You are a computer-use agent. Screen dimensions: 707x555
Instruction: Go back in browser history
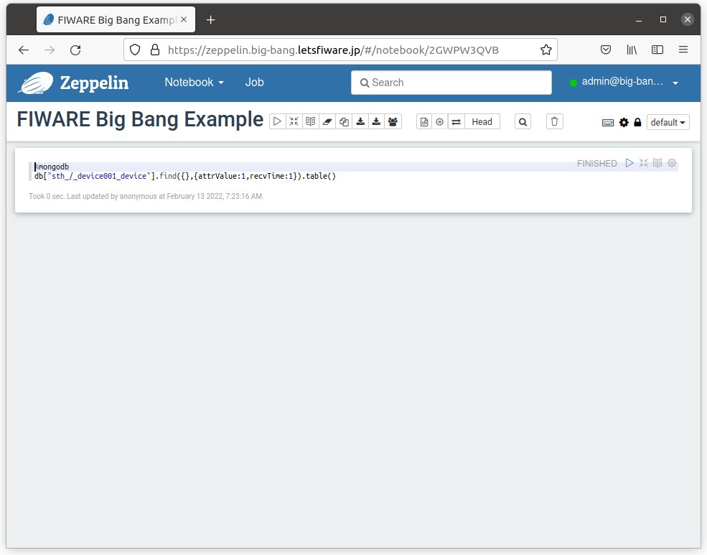coord(24,50)
